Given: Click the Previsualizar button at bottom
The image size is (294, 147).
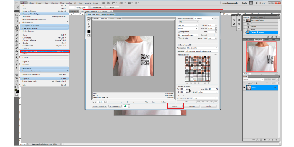Looking at the screenshot, I should (115, 106).
